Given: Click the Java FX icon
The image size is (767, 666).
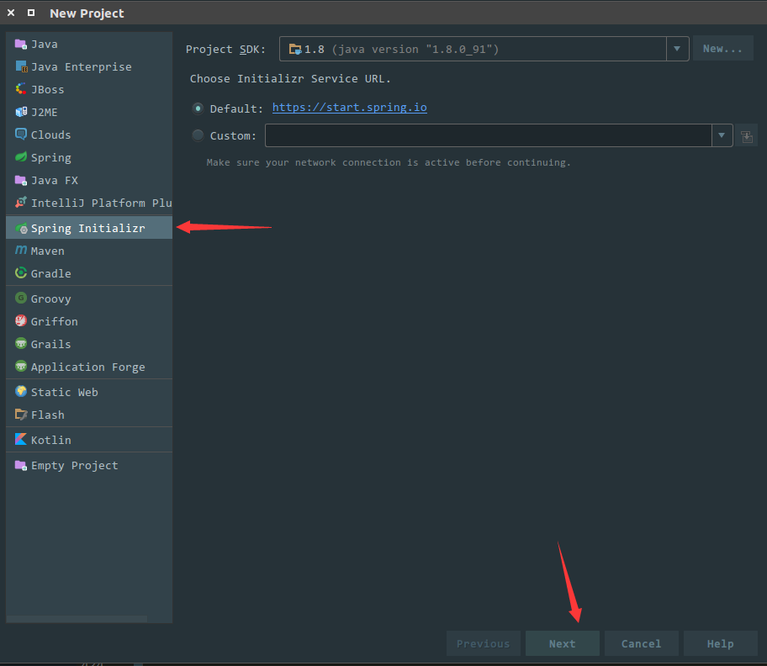Looking at the screenshot, I should coord(20,180).
